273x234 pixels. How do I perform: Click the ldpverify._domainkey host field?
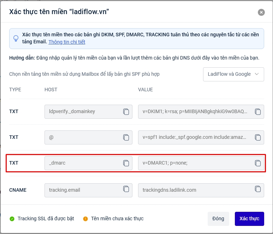pyautogui.click(x=83, y=111)
